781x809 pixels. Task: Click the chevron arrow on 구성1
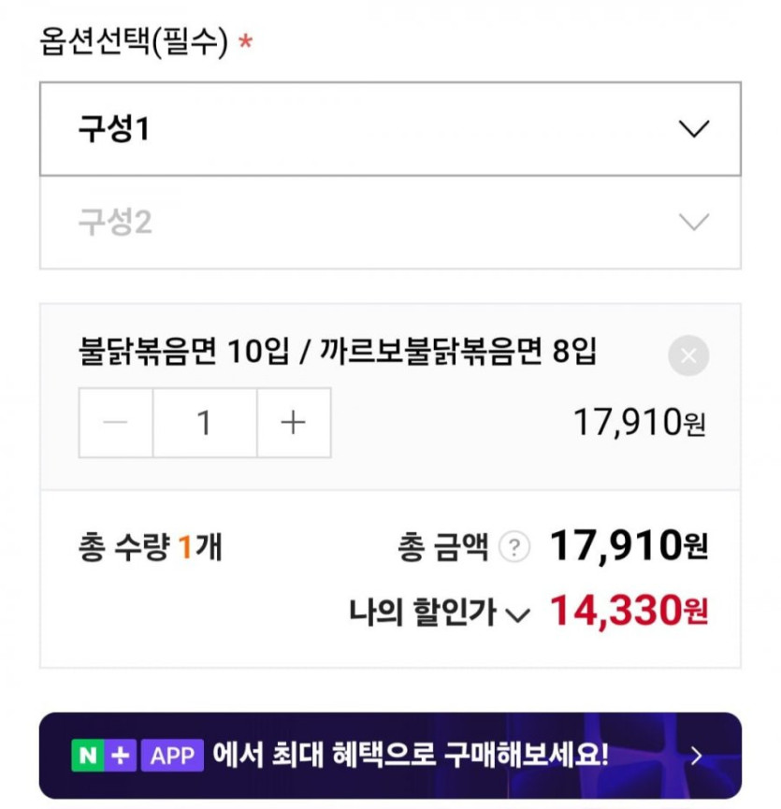click(693, 129)
